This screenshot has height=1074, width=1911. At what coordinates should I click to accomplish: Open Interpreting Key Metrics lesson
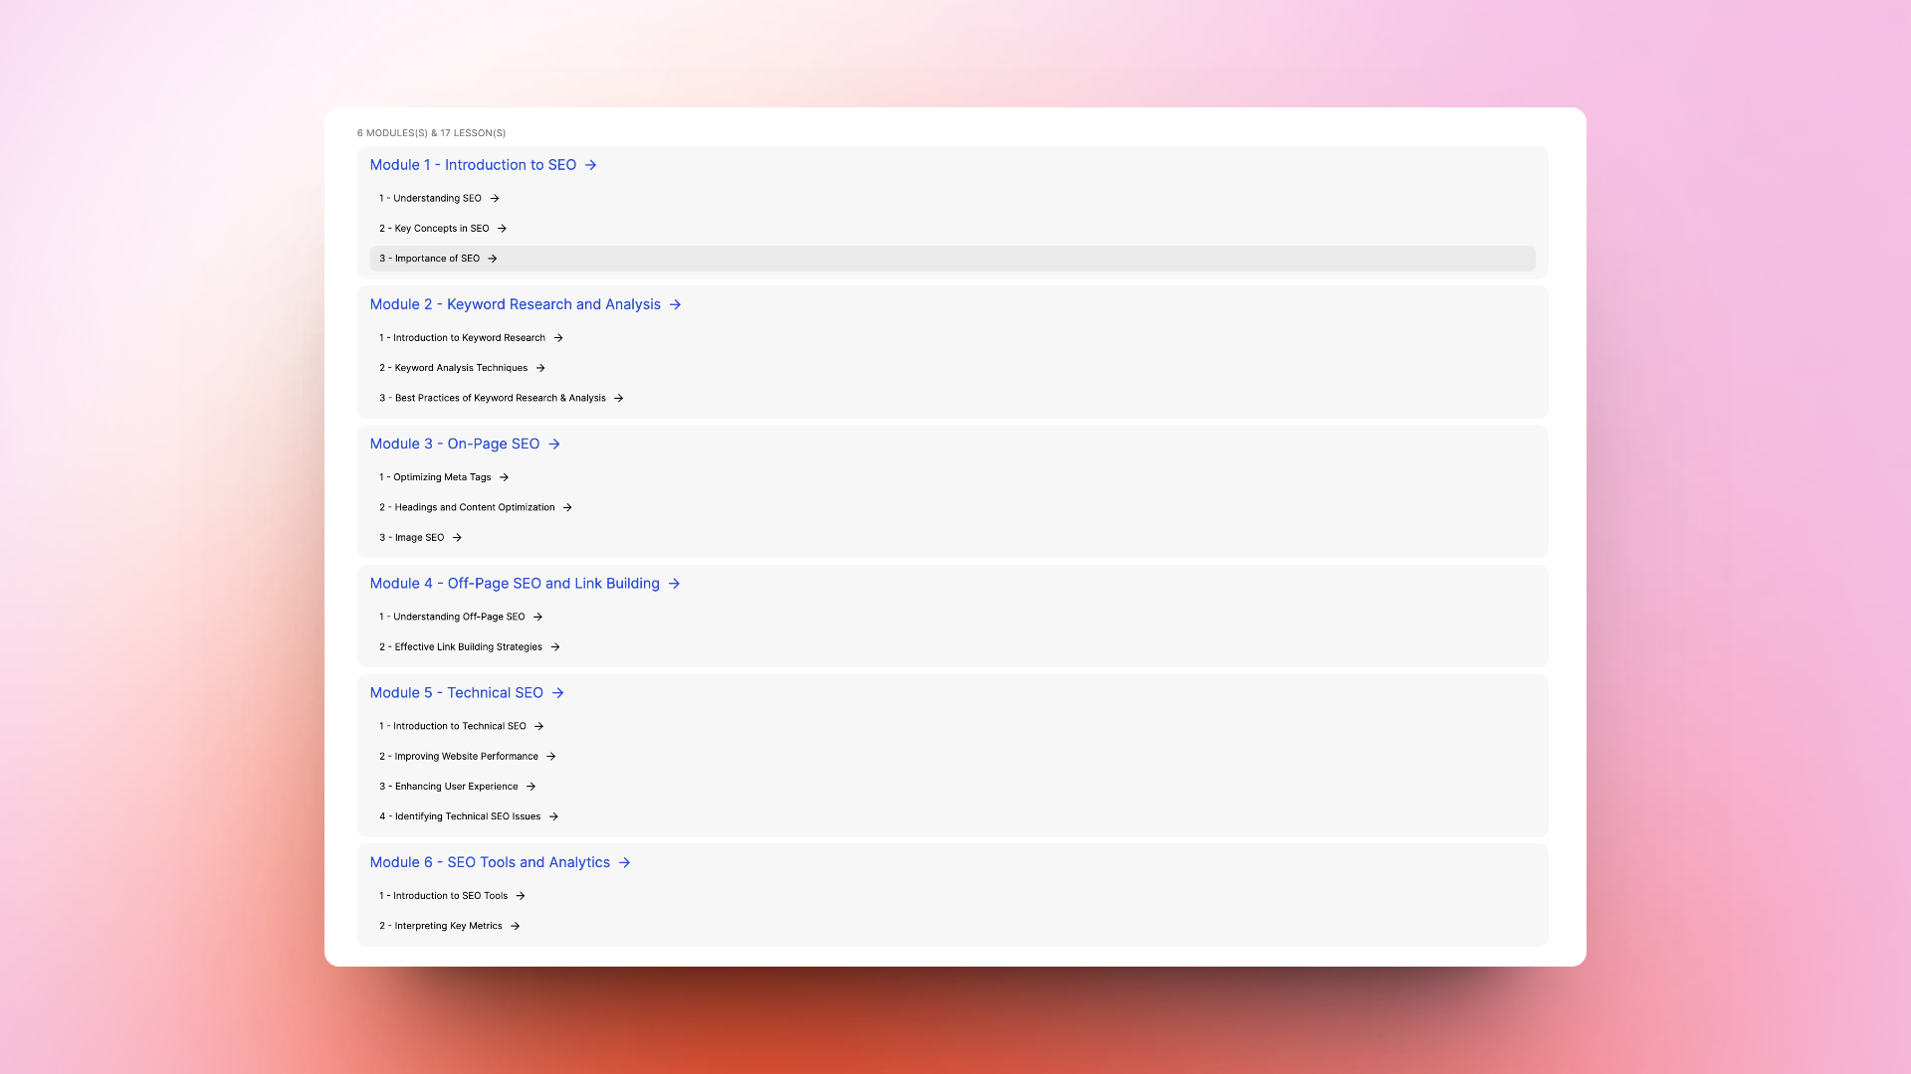[x=440, y=926]
